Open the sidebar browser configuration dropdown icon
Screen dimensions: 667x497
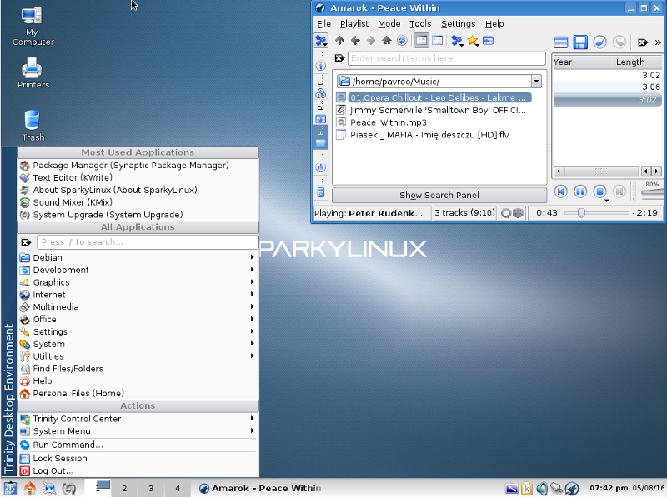[321, 41]
